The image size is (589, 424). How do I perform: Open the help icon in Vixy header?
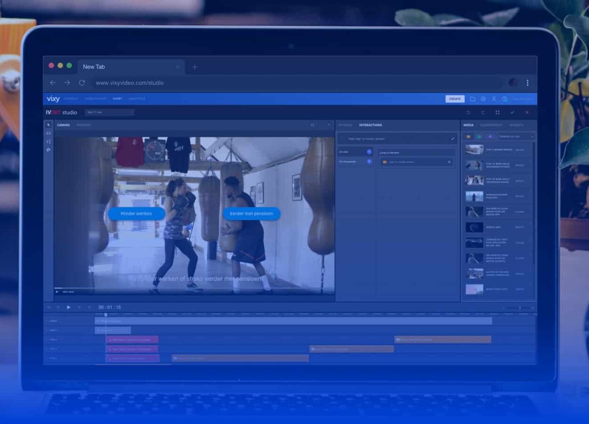(x=505, y=99)
